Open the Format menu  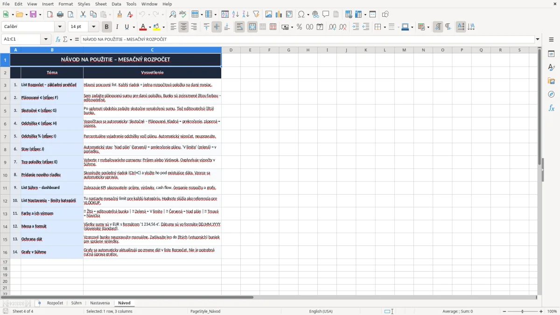click(x=66, y=4)
